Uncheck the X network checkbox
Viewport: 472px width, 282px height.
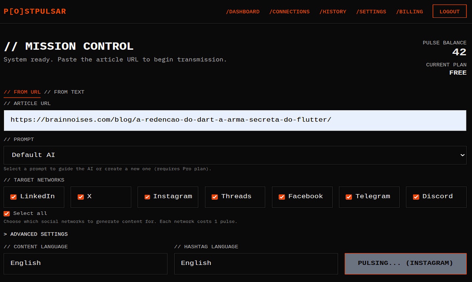tap(81, 197)
